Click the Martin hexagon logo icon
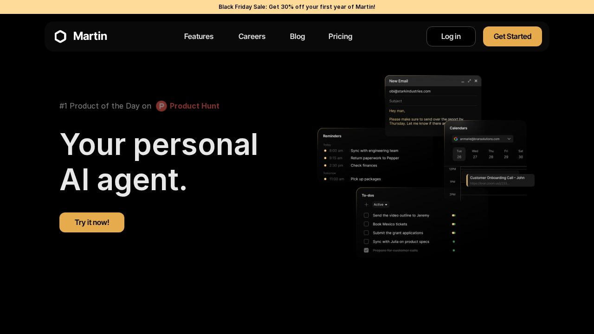 [x=60, y=36]
